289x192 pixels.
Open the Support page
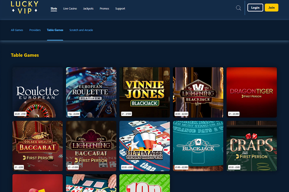tap(120, 9)
